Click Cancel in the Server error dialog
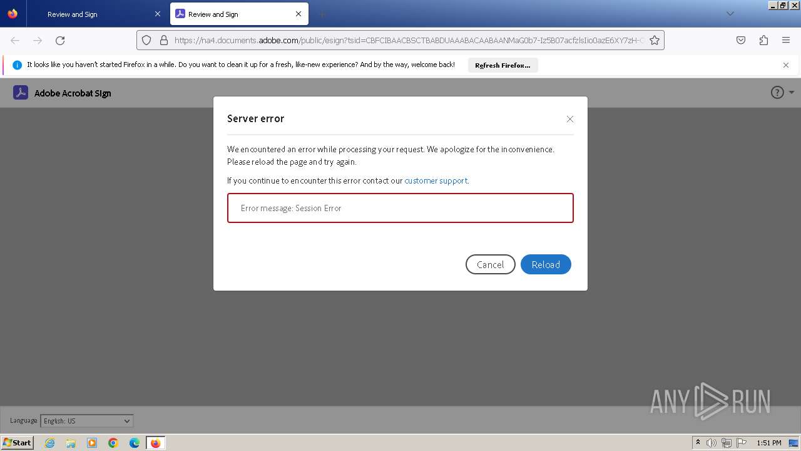This screenshot has width=801, height=451. (491, 264)
